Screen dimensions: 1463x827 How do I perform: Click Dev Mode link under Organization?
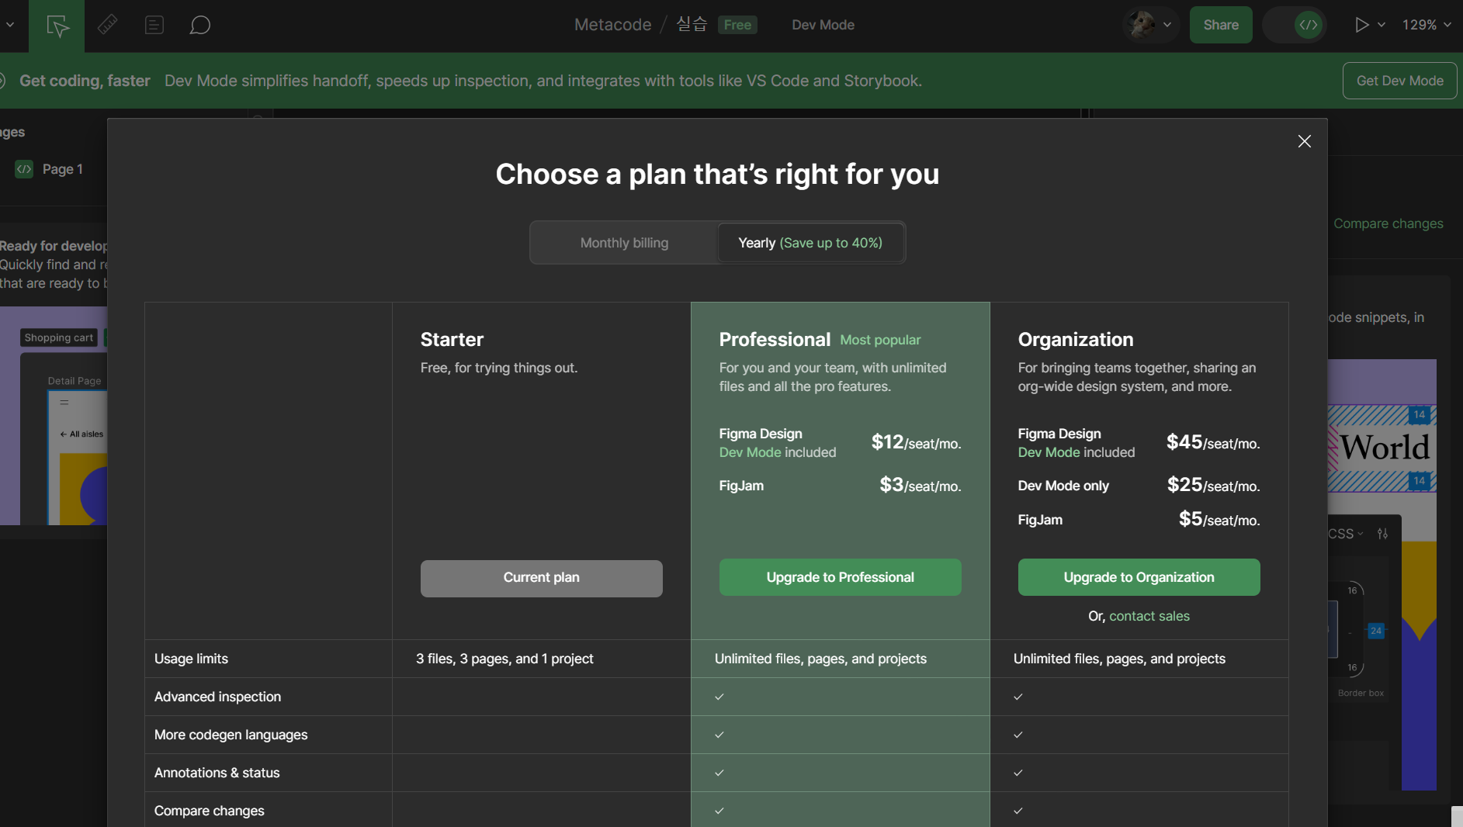pos(1049,452)
